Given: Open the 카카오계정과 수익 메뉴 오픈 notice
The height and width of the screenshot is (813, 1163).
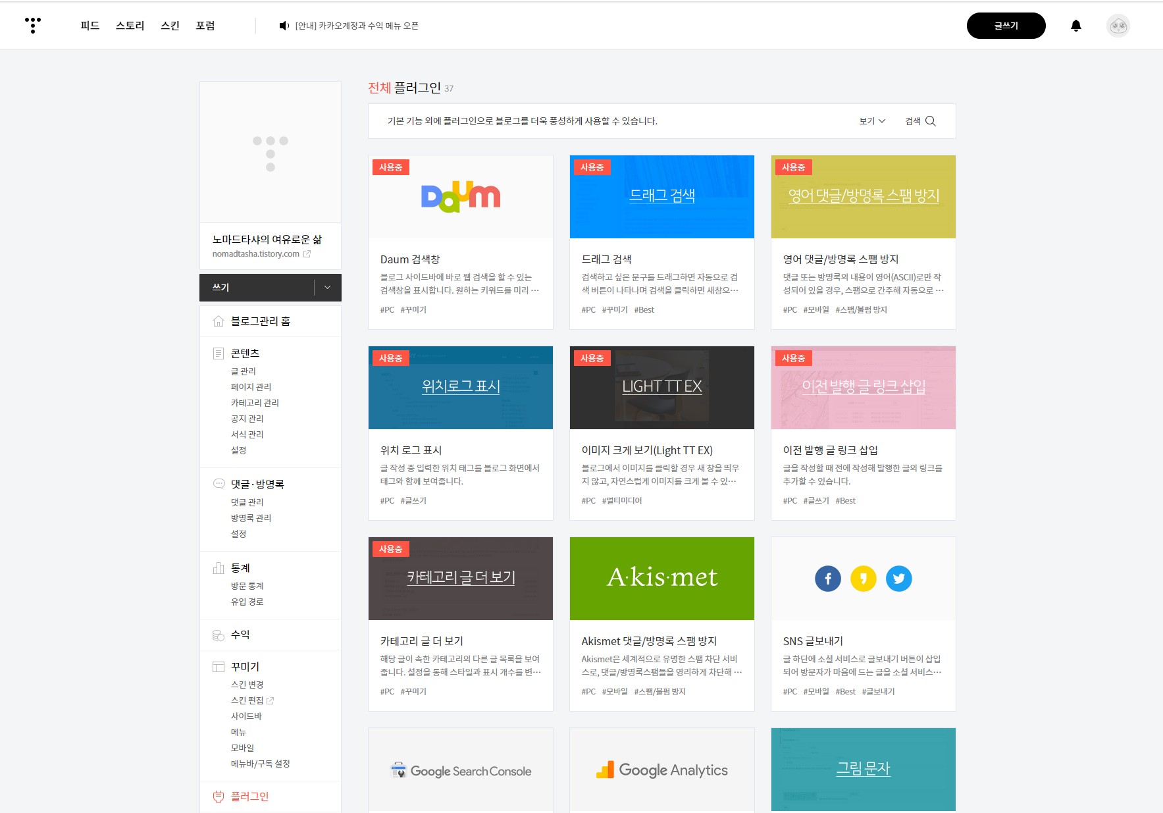Looking at the screenshot, I should (x=357, y=26).
